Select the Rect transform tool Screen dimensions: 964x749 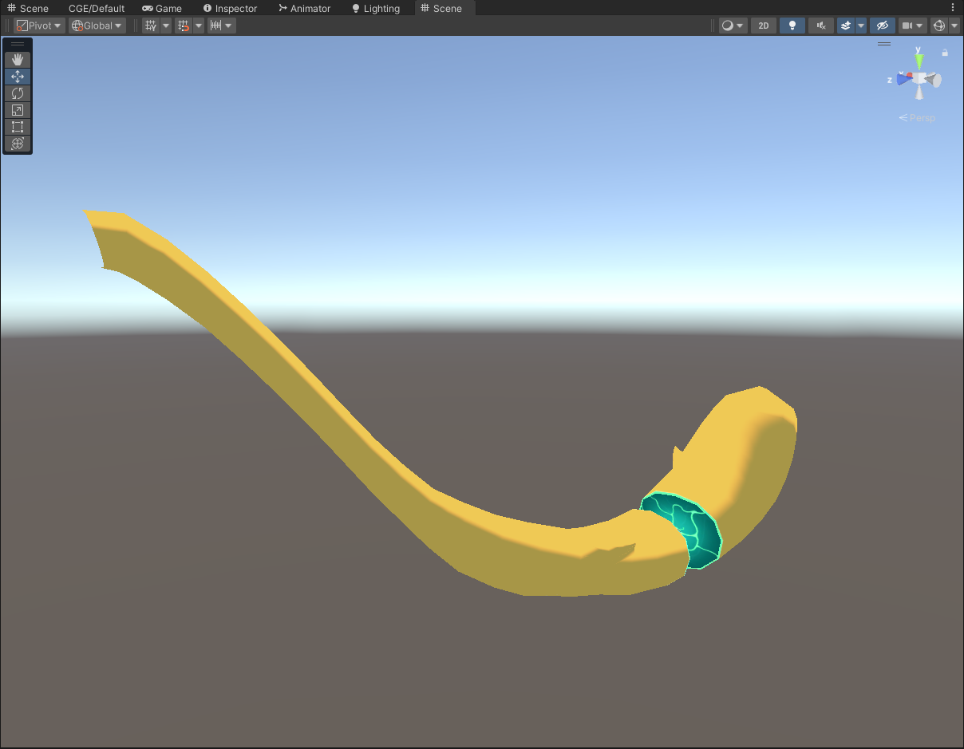18,127
